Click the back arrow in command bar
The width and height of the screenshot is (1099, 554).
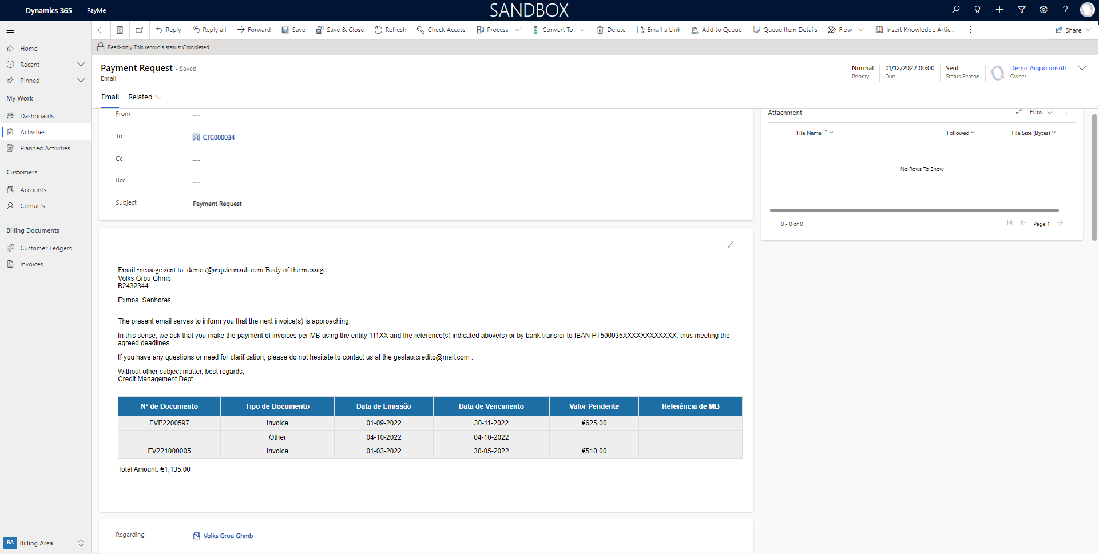pyautogui.click(x=101, y=30)
